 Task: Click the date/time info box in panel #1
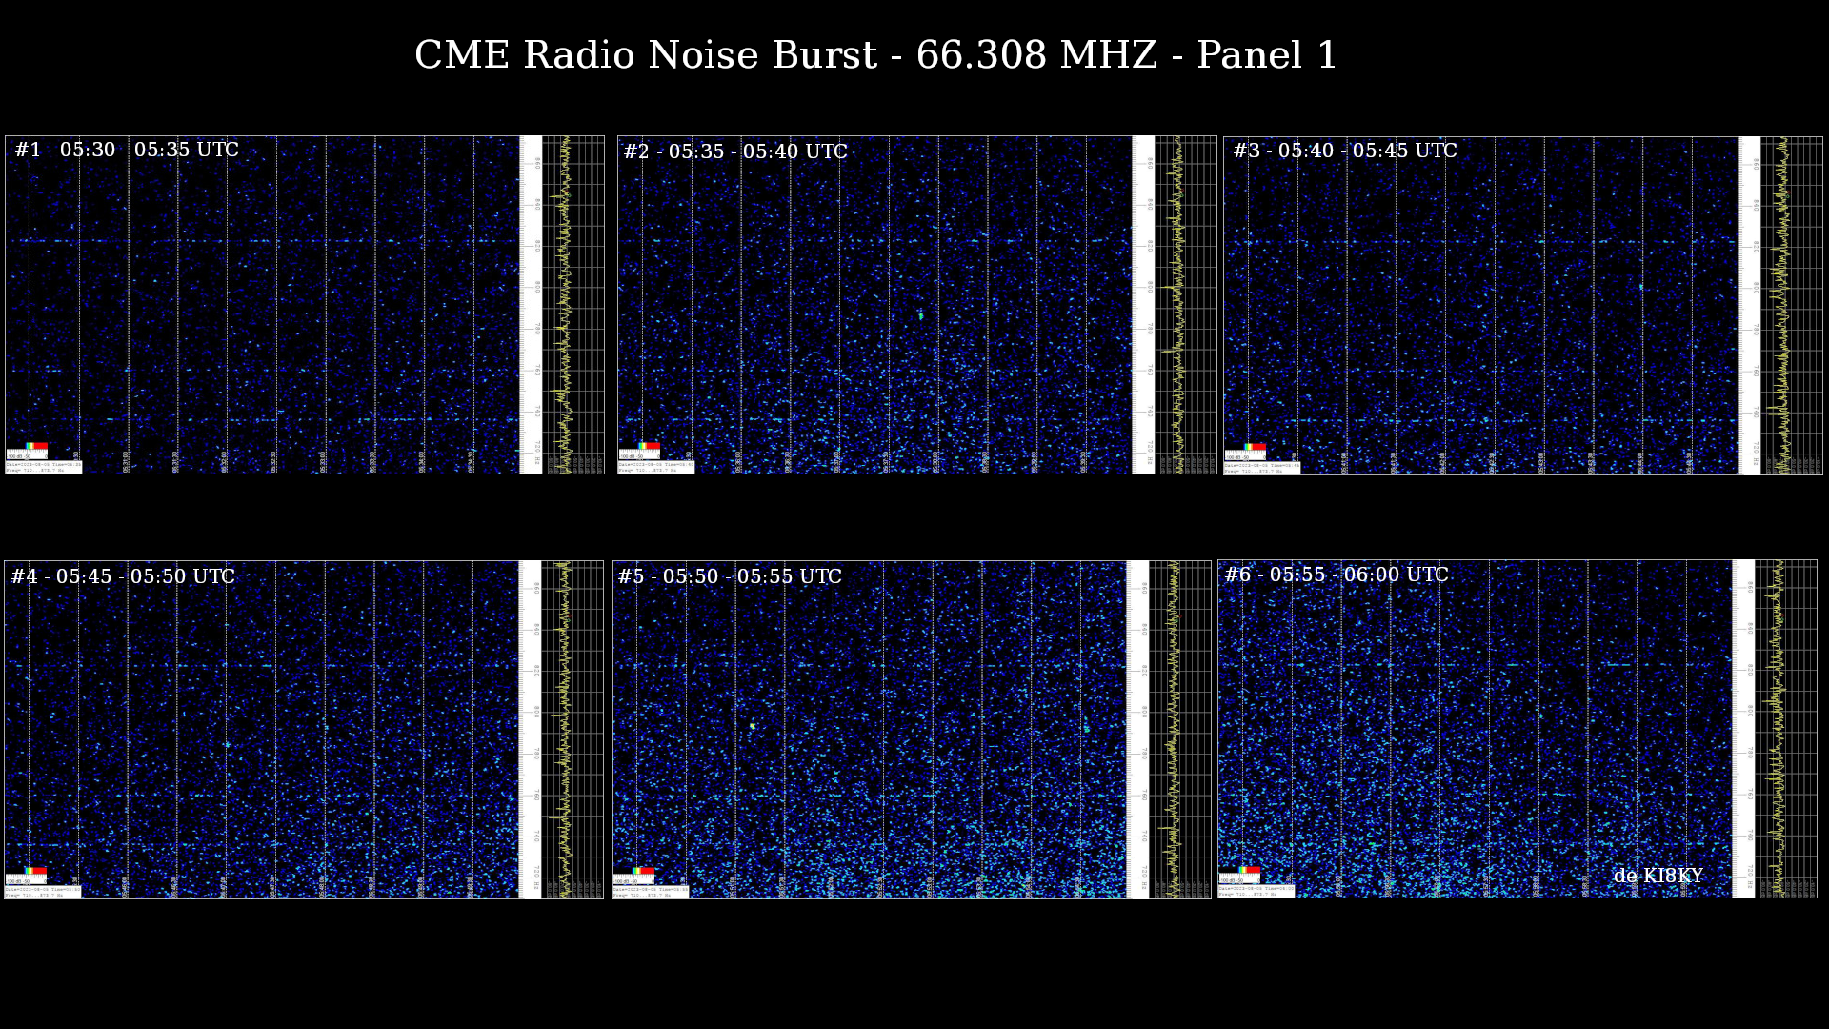point(44,467)
